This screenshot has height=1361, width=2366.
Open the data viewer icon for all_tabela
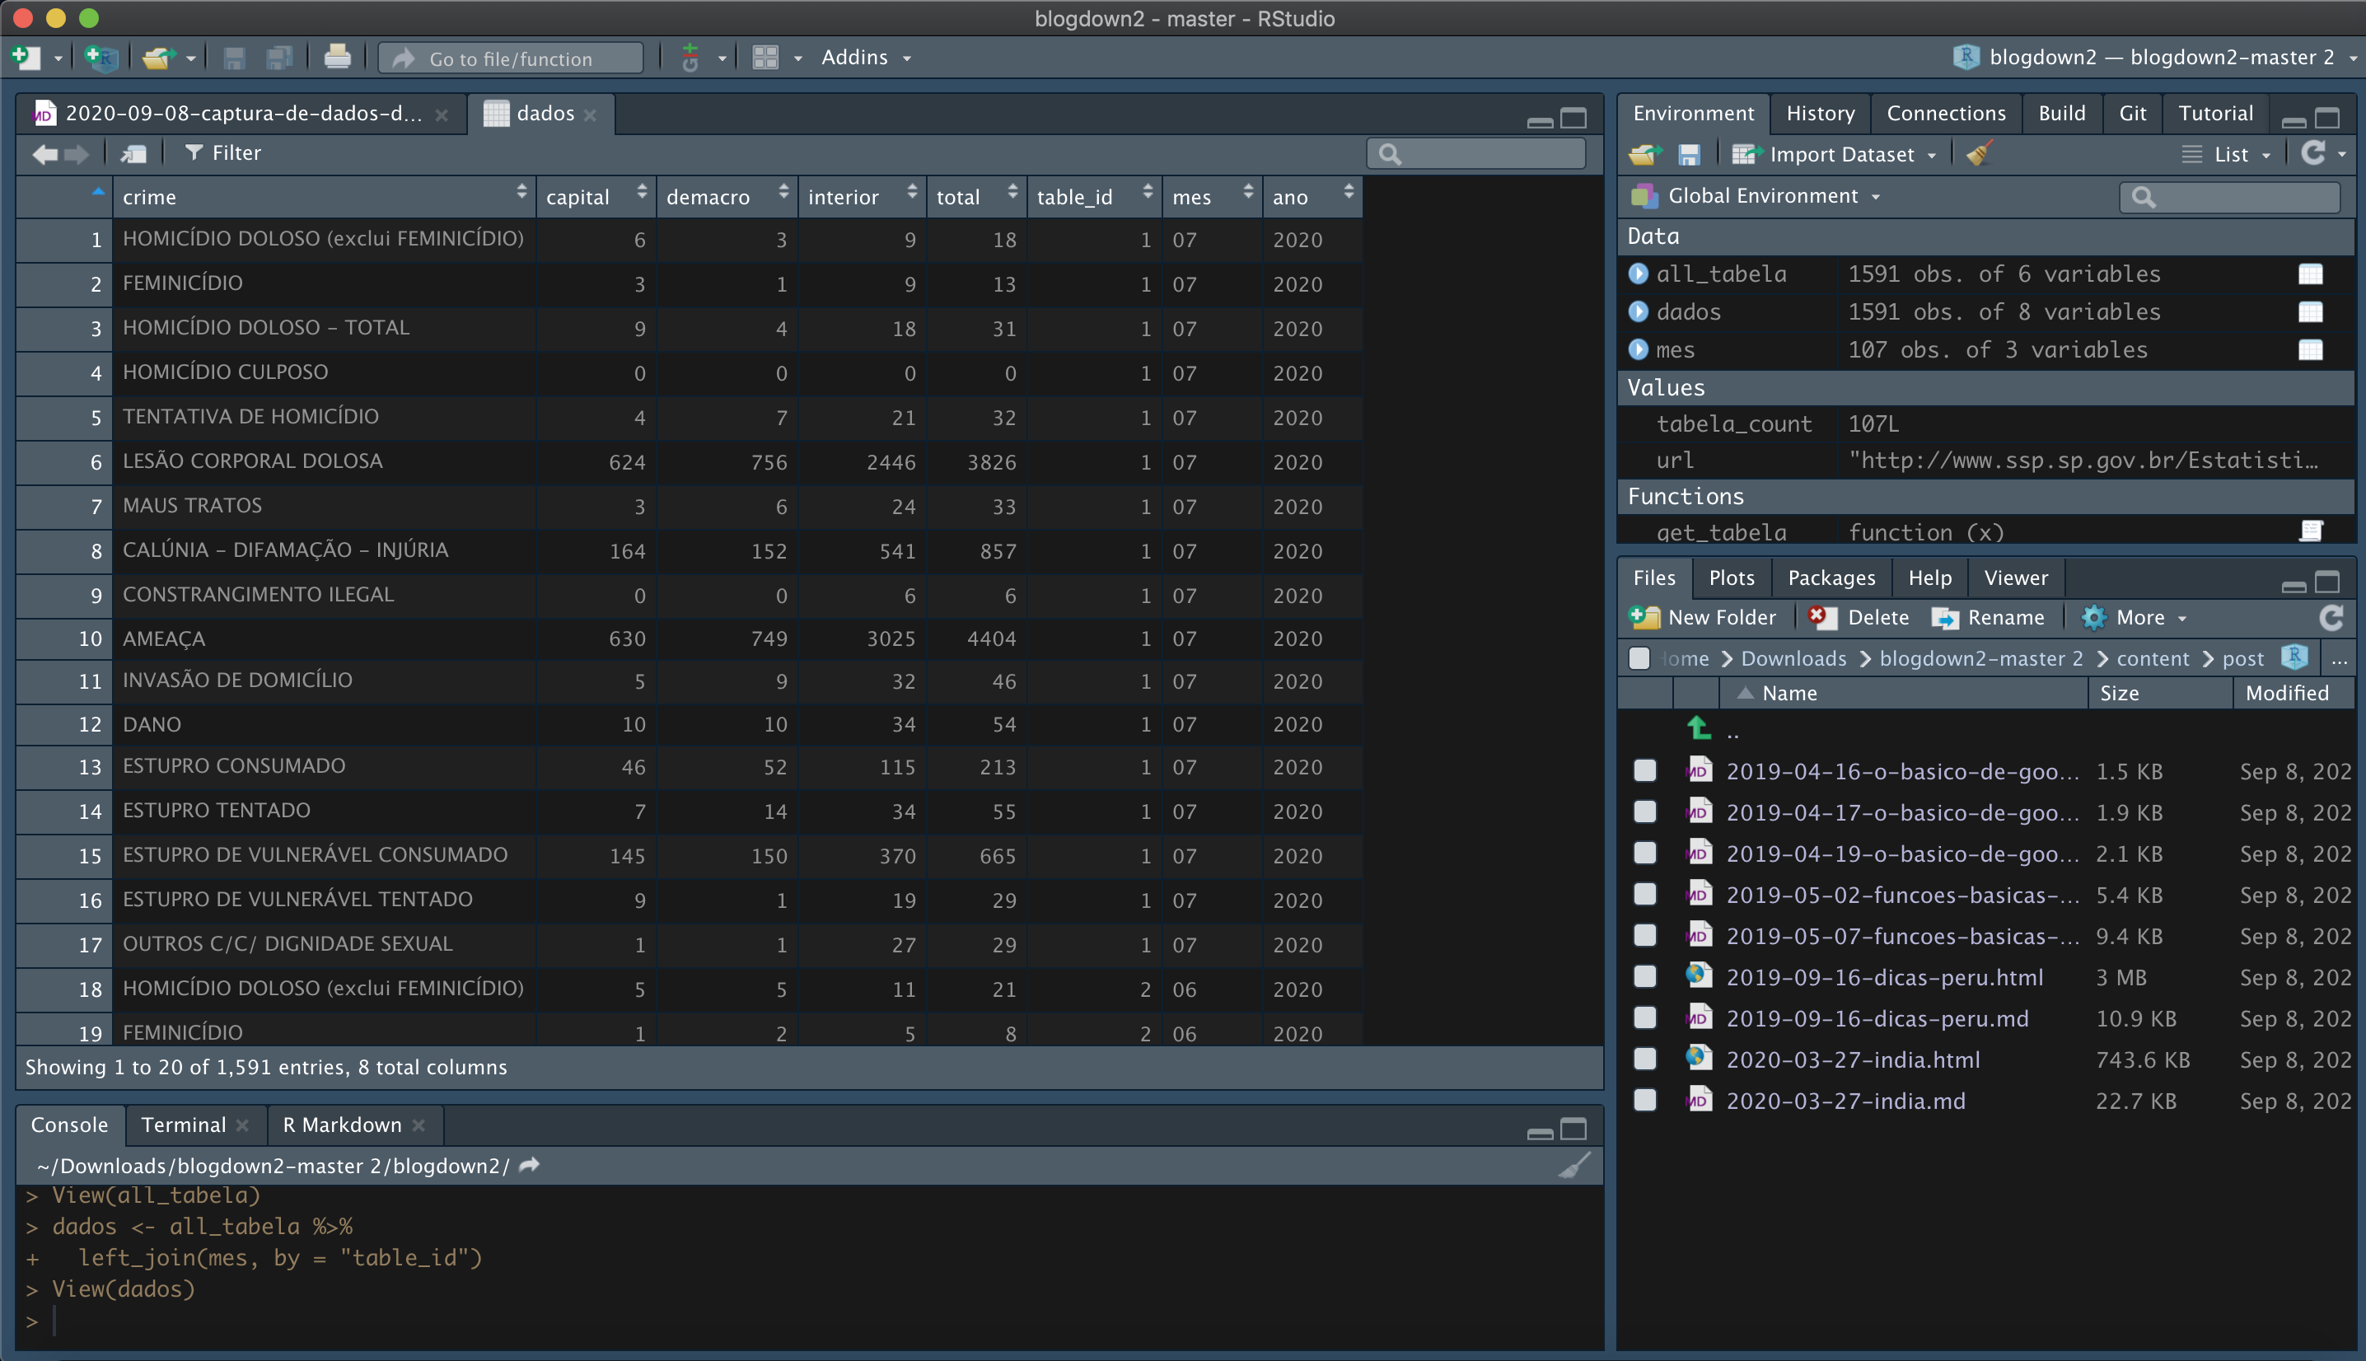(2310, 274)
